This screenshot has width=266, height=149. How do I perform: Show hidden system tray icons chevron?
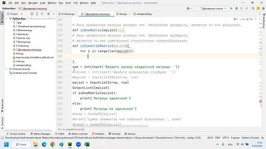click(217, 144)
